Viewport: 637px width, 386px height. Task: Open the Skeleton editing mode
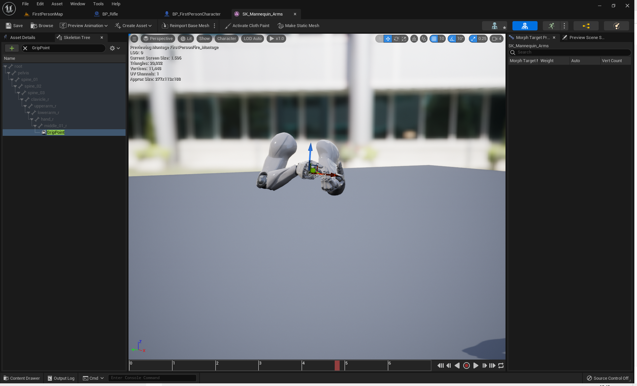tap(495, 26)
